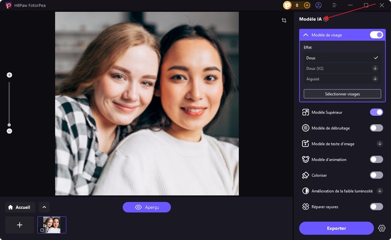Click the zoom in plus icon
Viewport: 391px width, 240px height.
pyautogui.click(x=9, y=75)
